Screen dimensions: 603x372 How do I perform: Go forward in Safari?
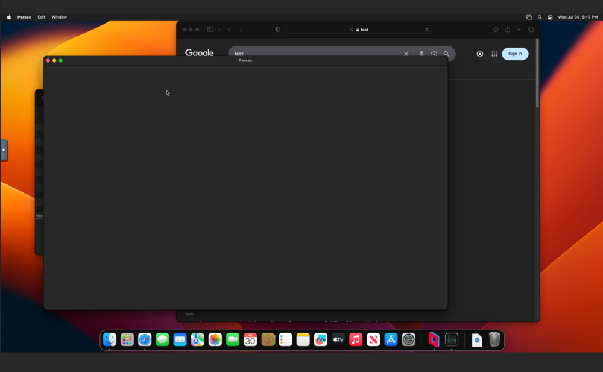pos(241,30)
